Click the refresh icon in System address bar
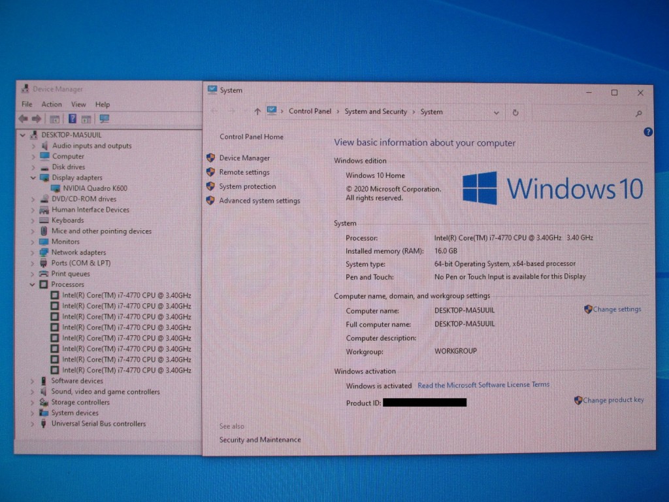The image size is (669, 502). pos(515,112)
